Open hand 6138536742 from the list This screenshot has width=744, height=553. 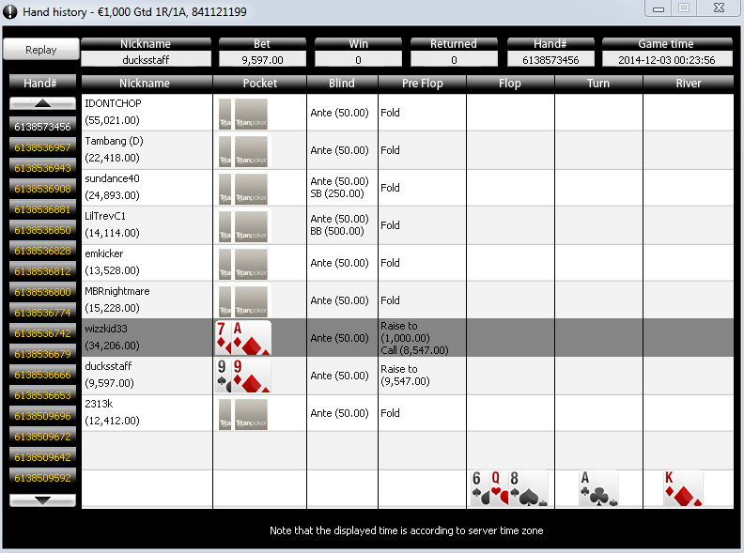point(42,333)
